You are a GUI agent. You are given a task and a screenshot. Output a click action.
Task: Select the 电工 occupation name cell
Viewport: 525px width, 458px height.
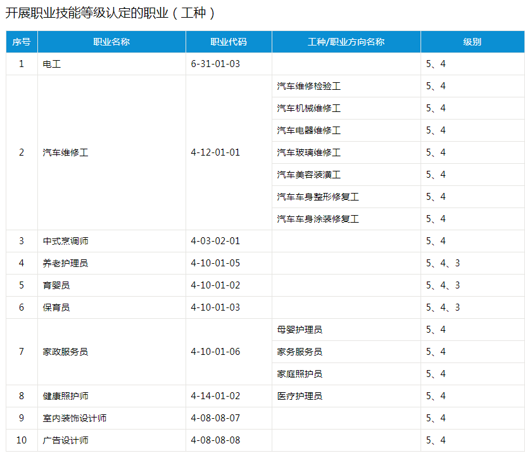coord(52,64)
